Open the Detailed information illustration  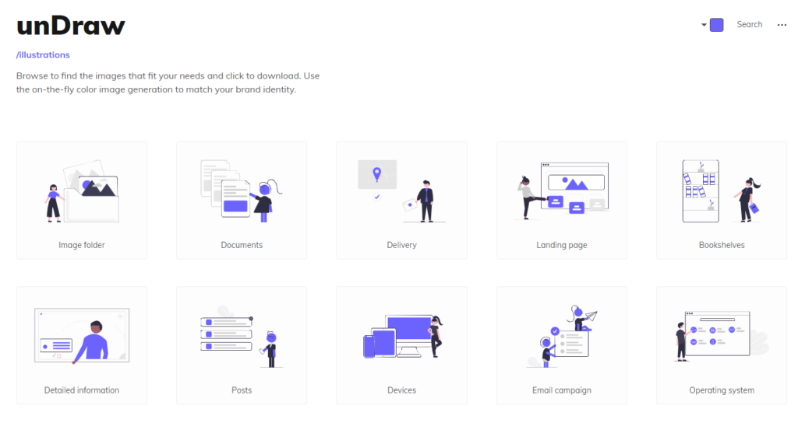point(82,337)
